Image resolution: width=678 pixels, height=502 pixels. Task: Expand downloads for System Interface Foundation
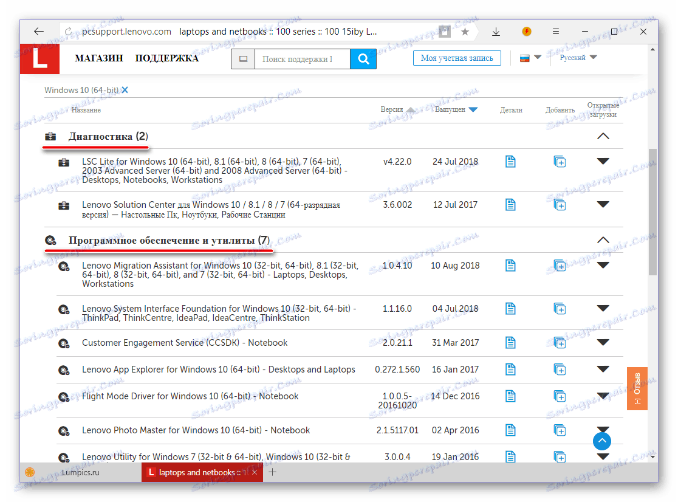tap(603, 308)
